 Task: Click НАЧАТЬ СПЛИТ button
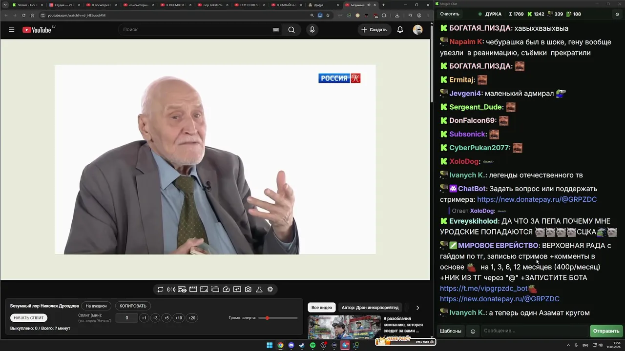click(29, 318)
